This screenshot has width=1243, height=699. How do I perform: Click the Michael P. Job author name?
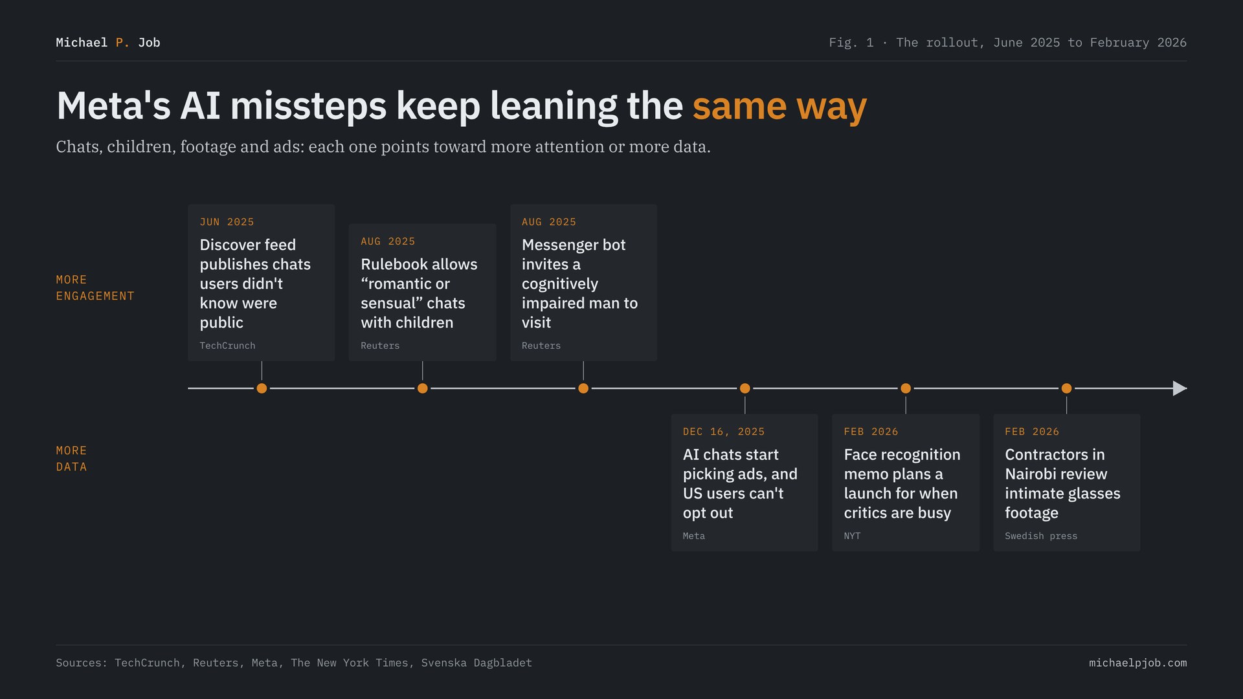108,43
